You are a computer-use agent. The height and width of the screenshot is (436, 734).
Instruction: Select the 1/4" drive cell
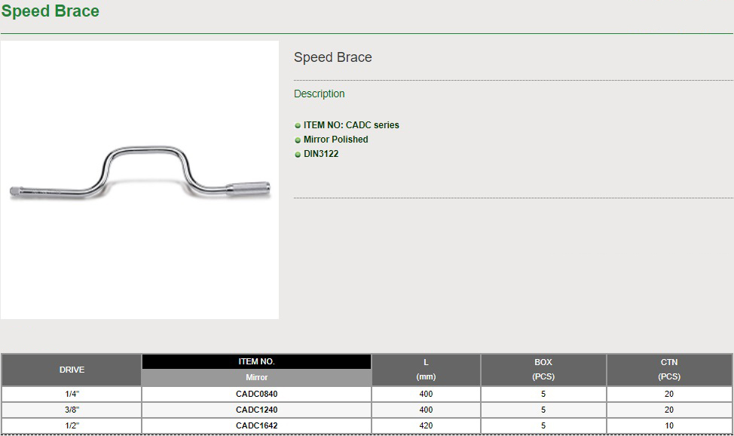(72, 394)
